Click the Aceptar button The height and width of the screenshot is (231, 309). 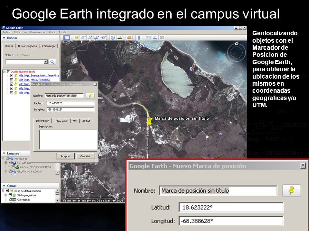click(x=65, y=156)
